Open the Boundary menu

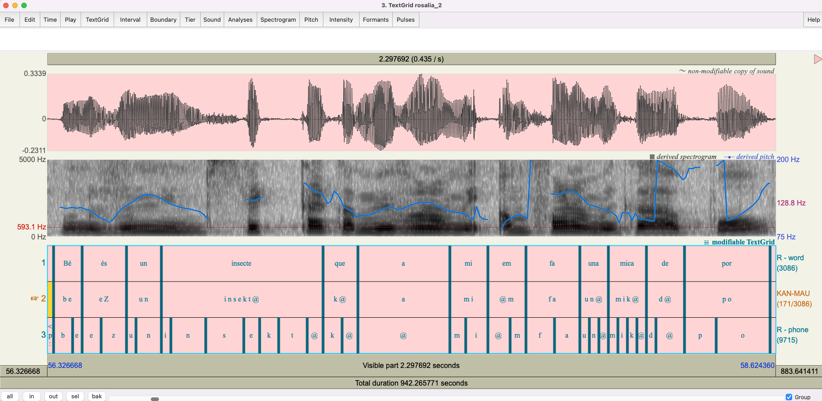click(x=163, y=20)
